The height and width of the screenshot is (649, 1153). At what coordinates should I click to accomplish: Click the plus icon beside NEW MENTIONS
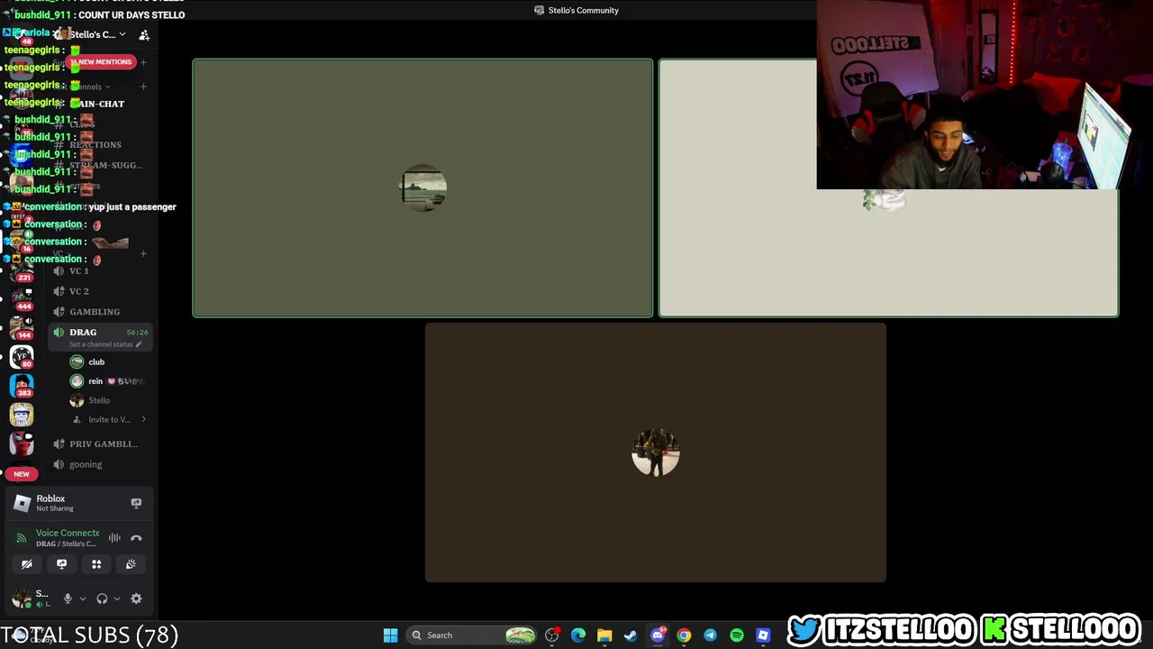point(143,62)
